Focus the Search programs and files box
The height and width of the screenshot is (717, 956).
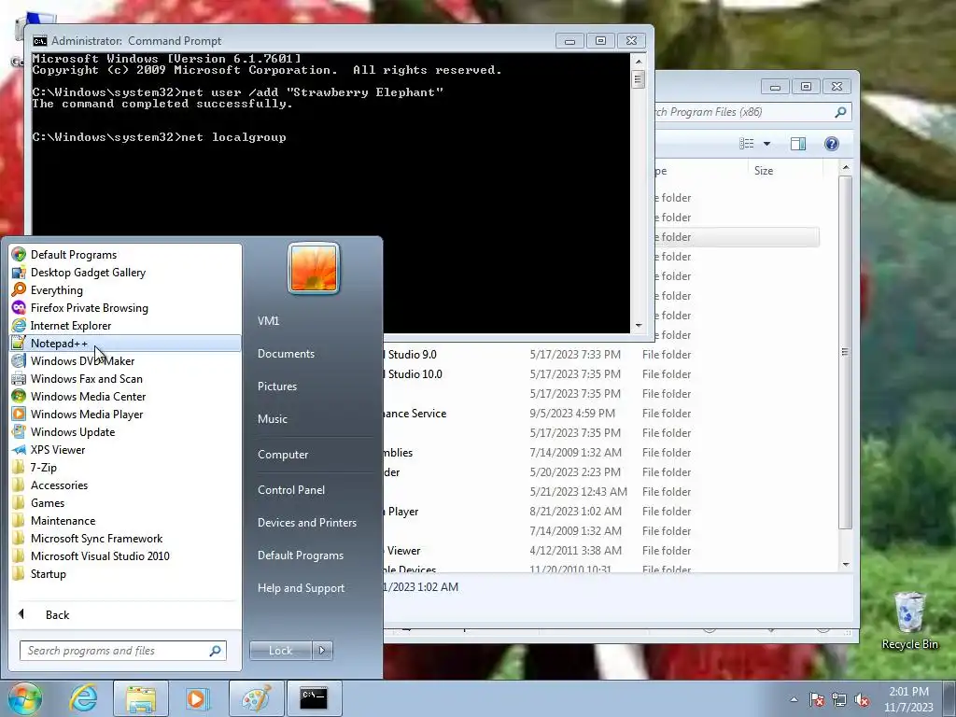(x=122, y=651)
